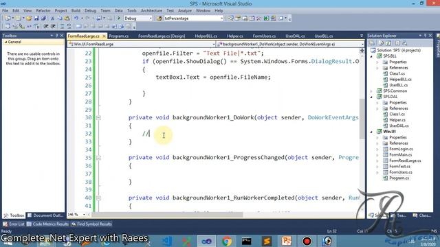Collapse the SPS.DAL project node
The width and height of the screenshot is (440, 247).
click(372, 97)
